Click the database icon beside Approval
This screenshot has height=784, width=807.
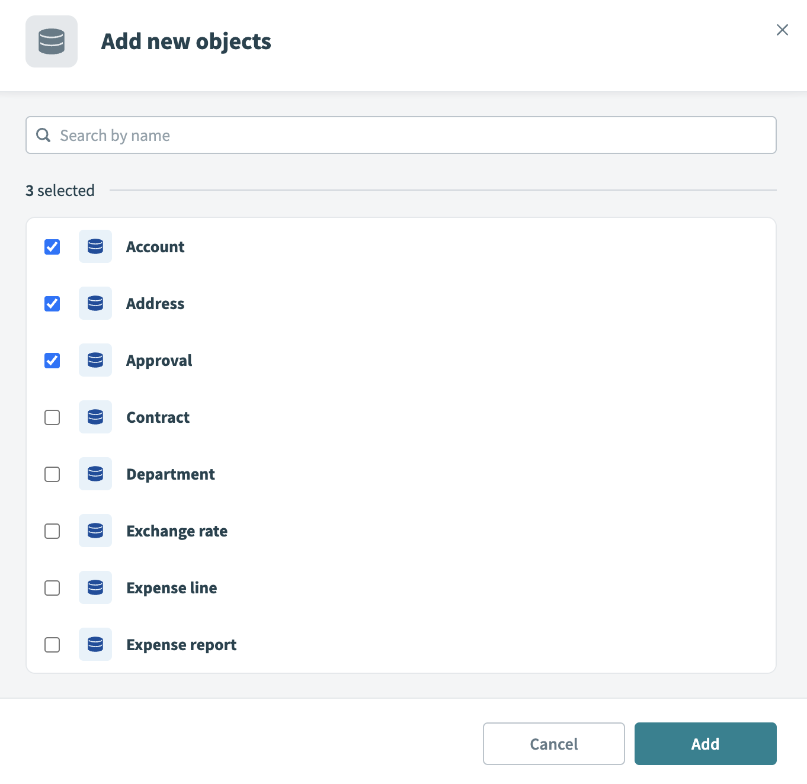tap(95, 360)
